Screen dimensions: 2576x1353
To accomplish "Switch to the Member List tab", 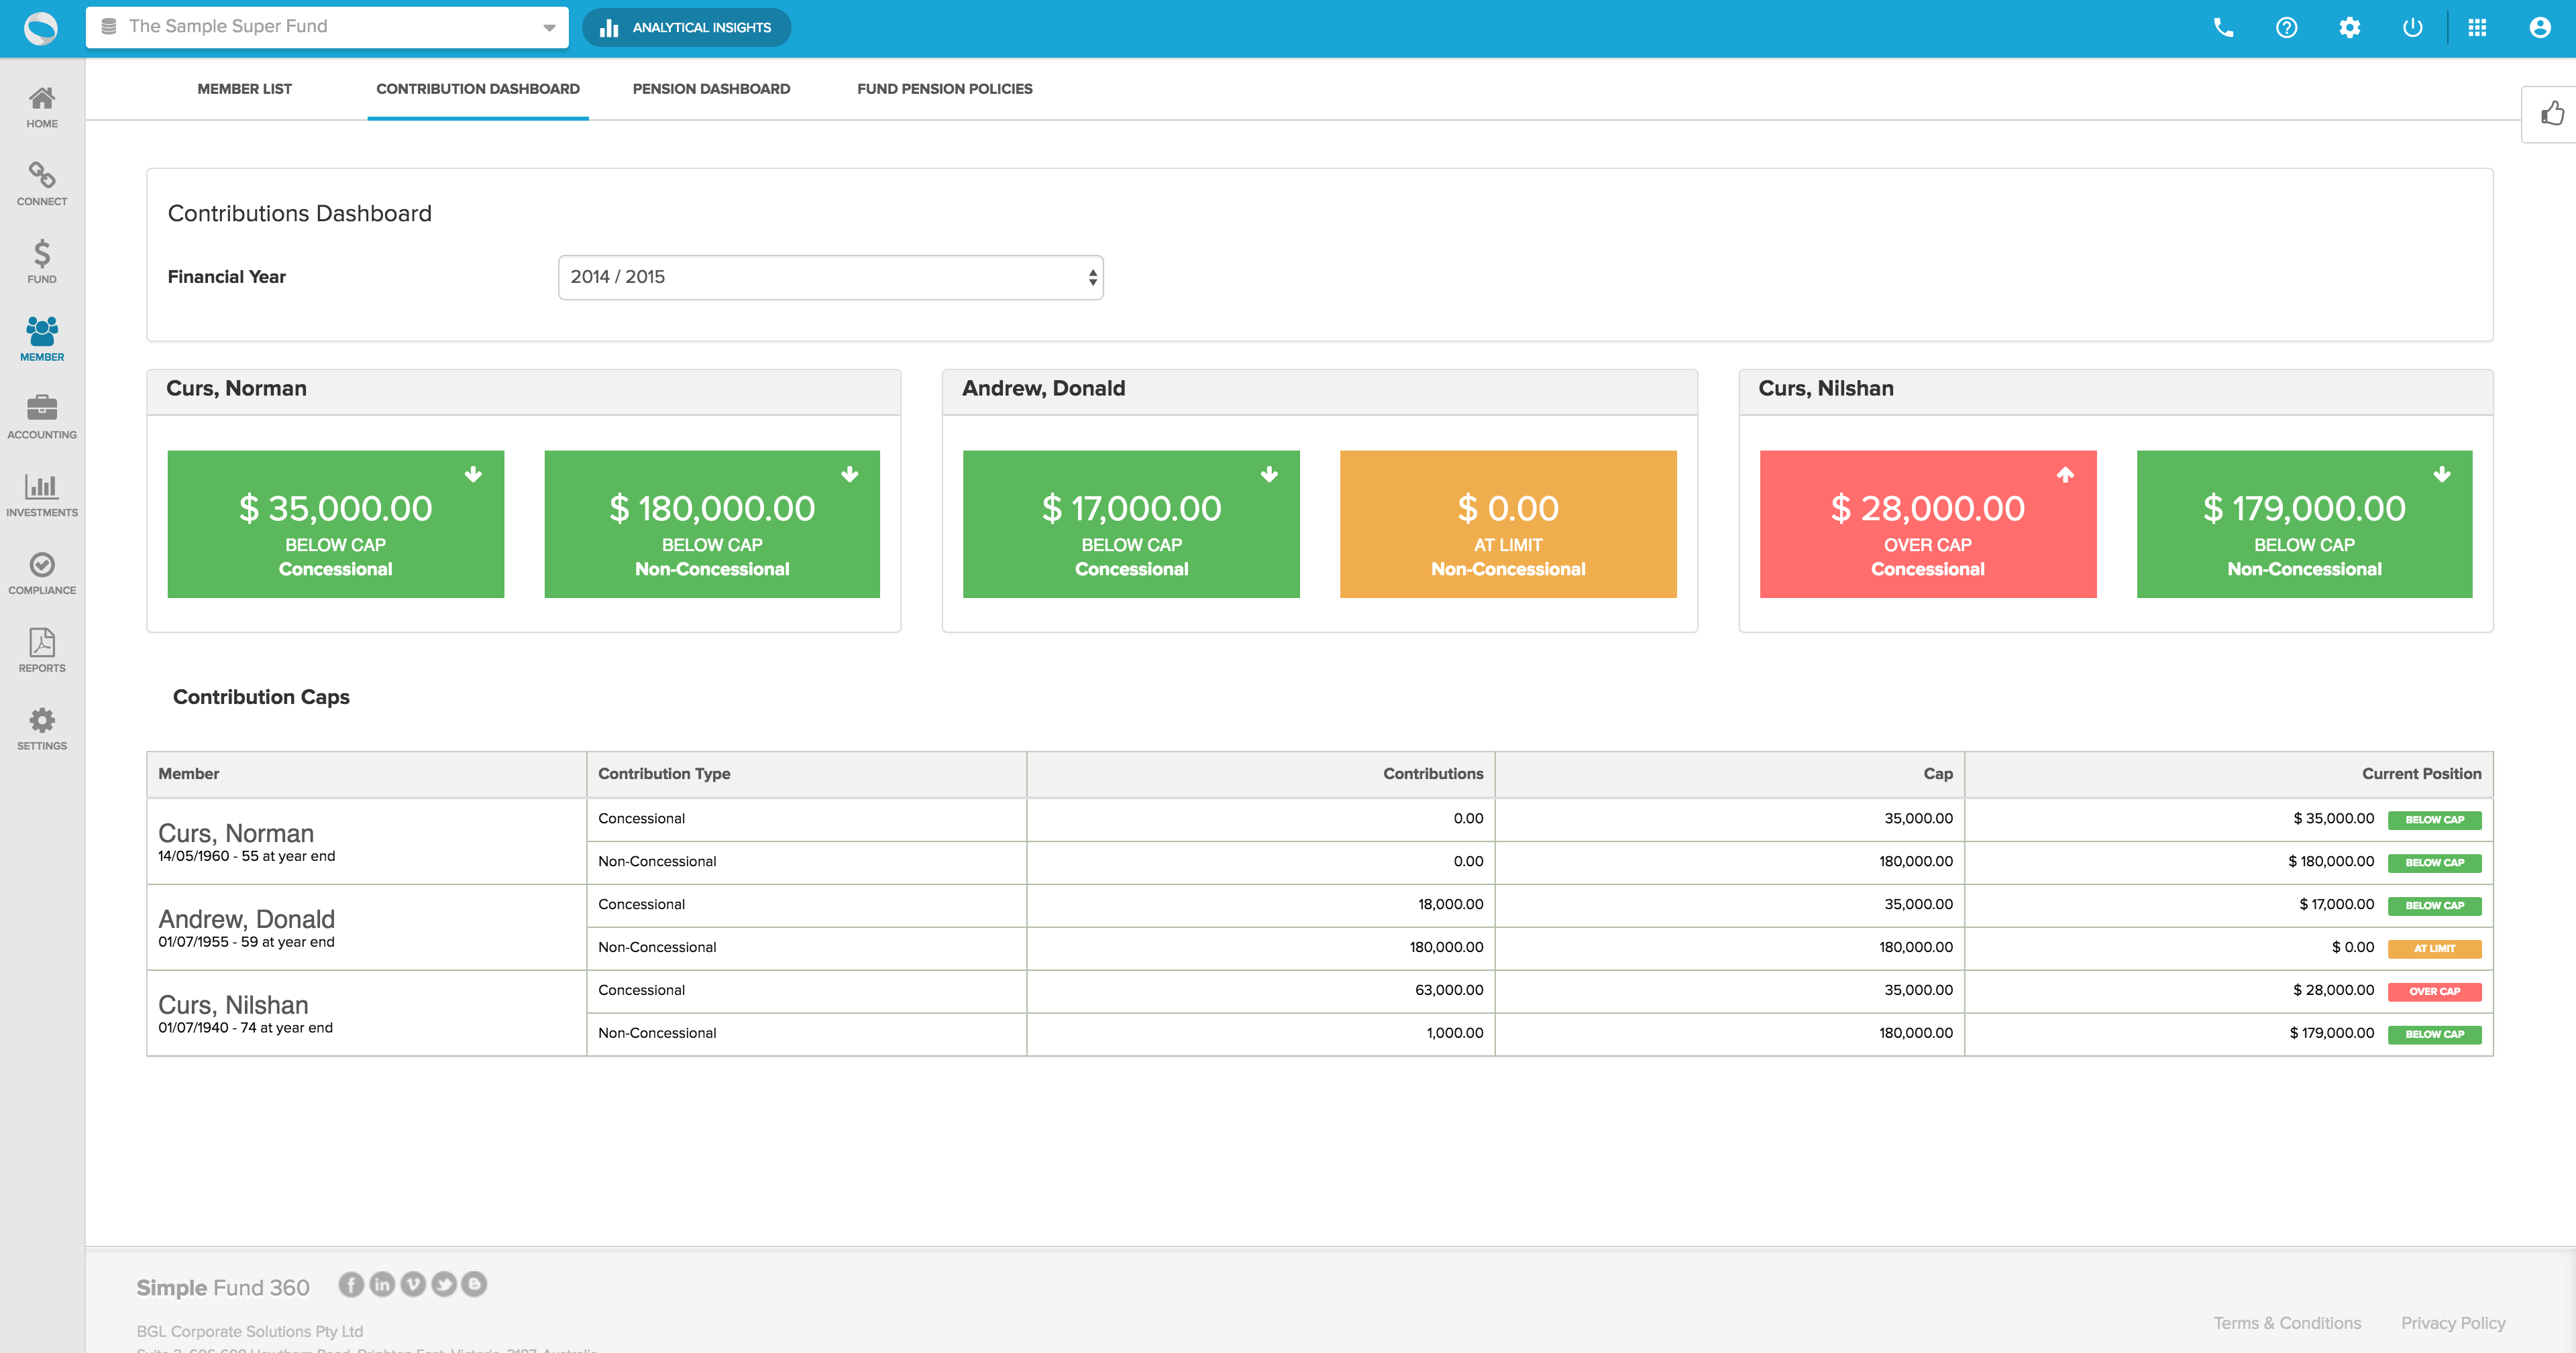I will coord(244,89).
